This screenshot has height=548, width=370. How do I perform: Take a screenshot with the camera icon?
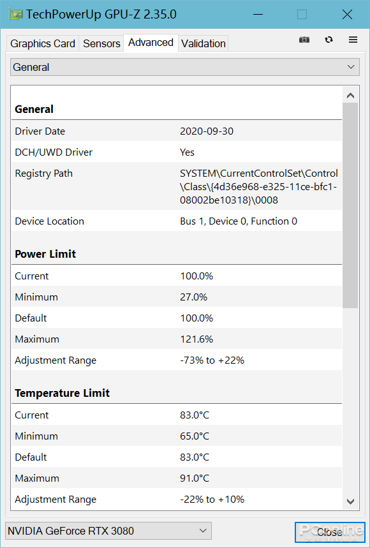tap(304, 40)
